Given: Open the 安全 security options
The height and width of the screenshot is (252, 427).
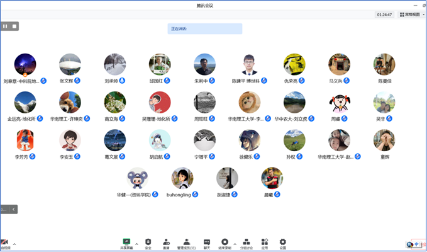Looking at the screenshot, I should click(x=148, y=243).
